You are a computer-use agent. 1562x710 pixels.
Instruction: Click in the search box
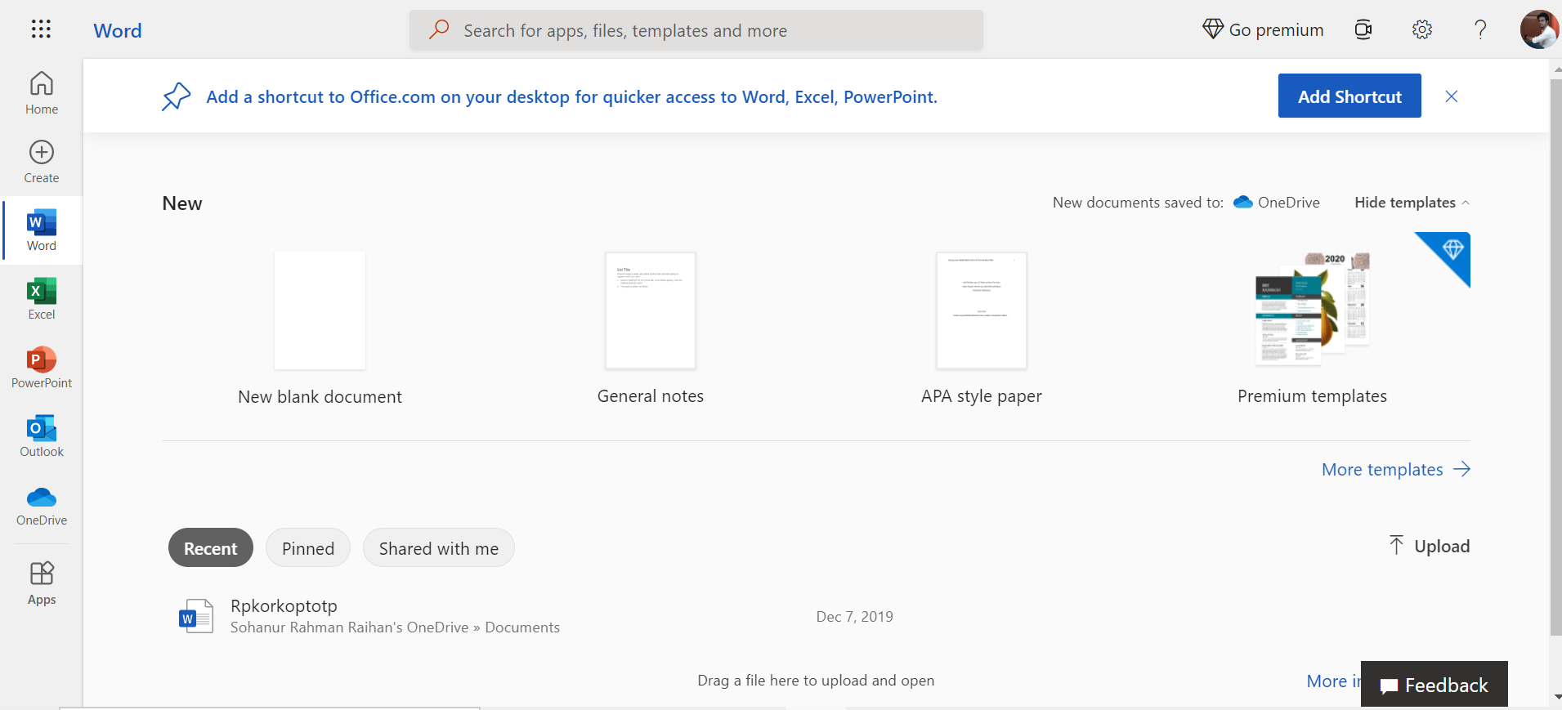(695, 31)
